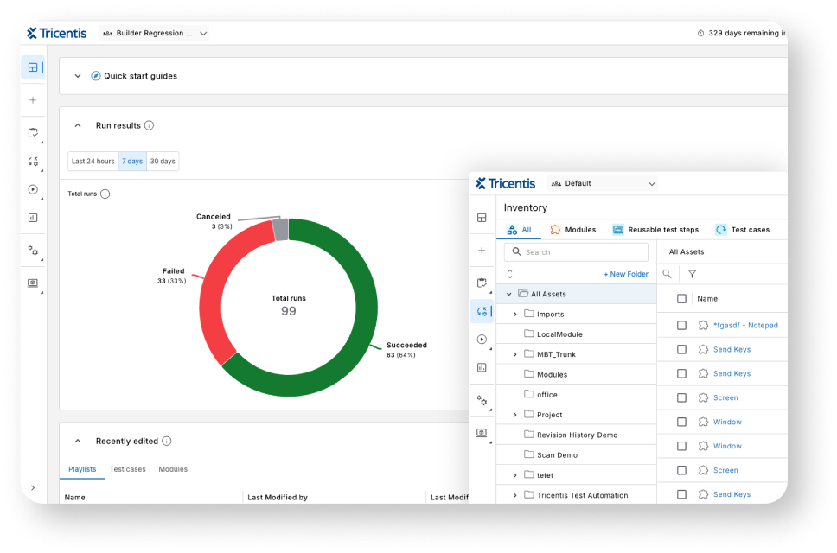Select the checkbox for the Window module row

click(x=681, y=423)
